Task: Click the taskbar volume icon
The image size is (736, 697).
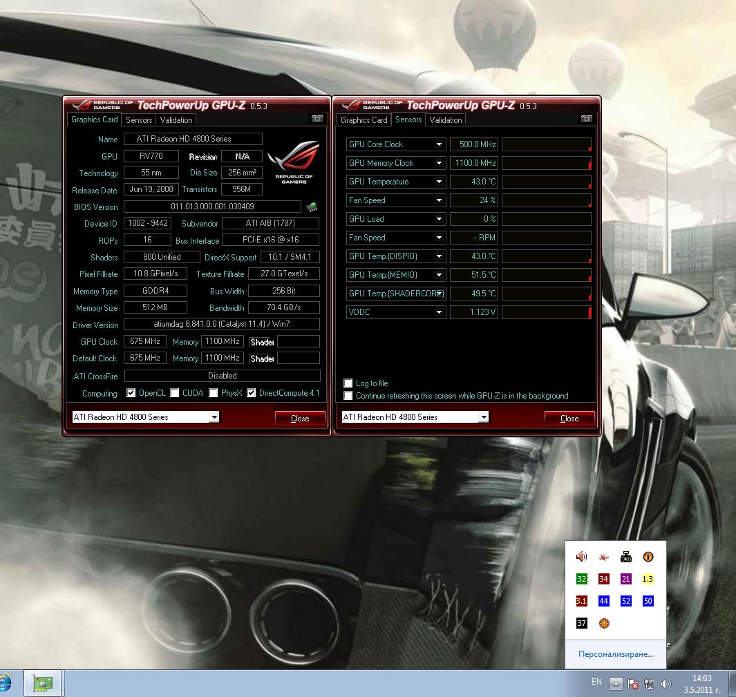Action: pos(666,684)
